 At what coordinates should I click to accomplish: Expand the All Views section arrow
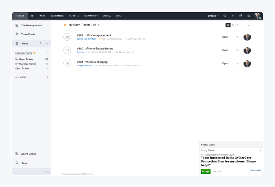[48, 77]
